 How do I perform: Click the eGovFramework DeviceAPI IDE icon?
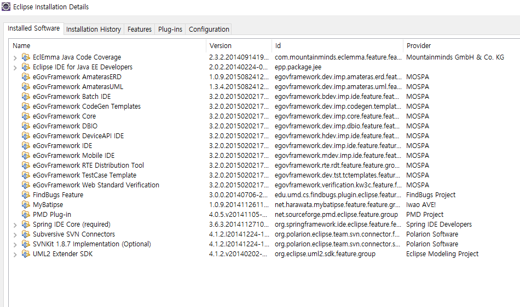pos(26,136)
